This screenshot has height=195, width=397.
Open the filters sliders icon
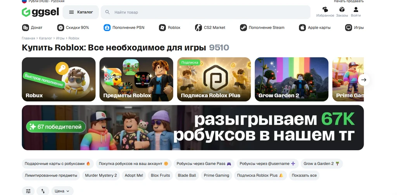(x=28, y=191)
